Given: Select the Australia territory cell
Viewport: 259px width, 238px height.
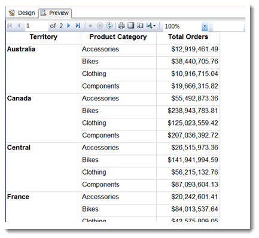Looking at the screenshot, I should point(44,69).
